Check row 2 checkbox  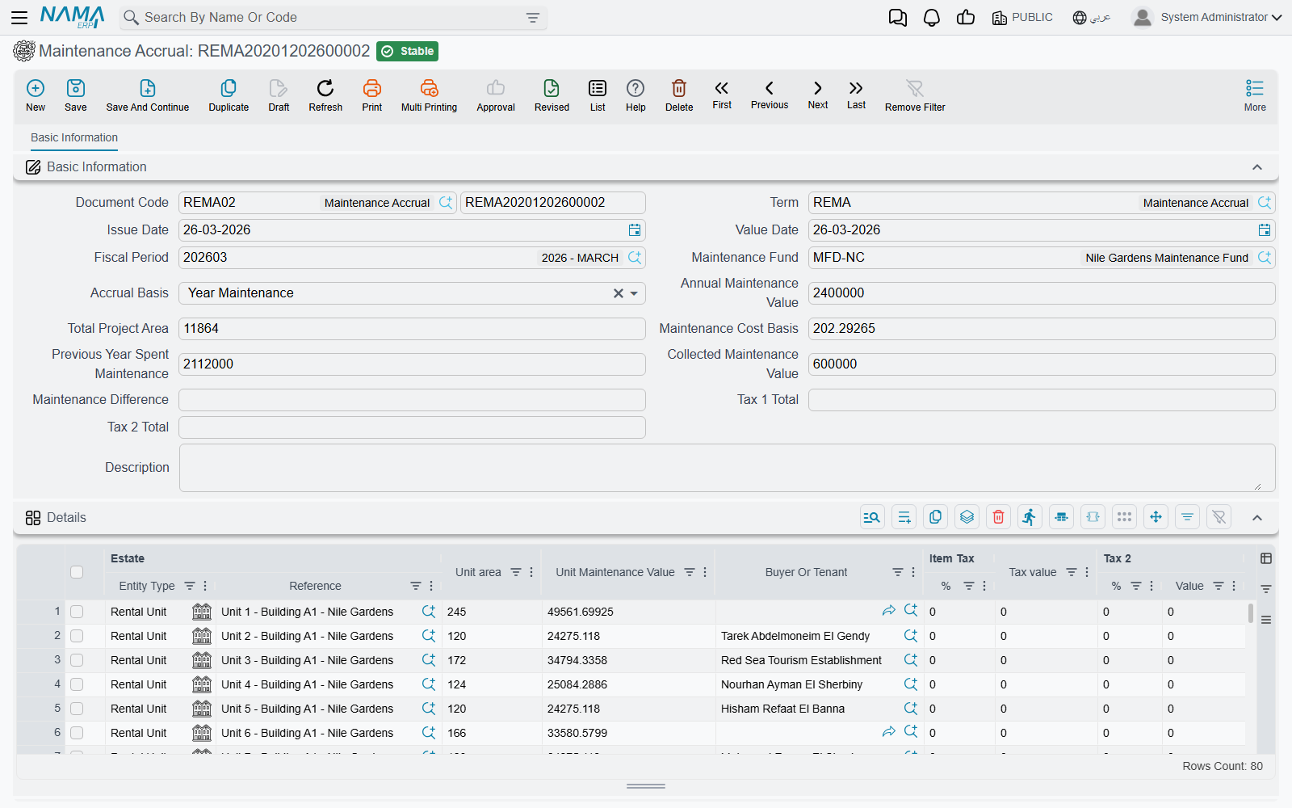tap(77, 636)
